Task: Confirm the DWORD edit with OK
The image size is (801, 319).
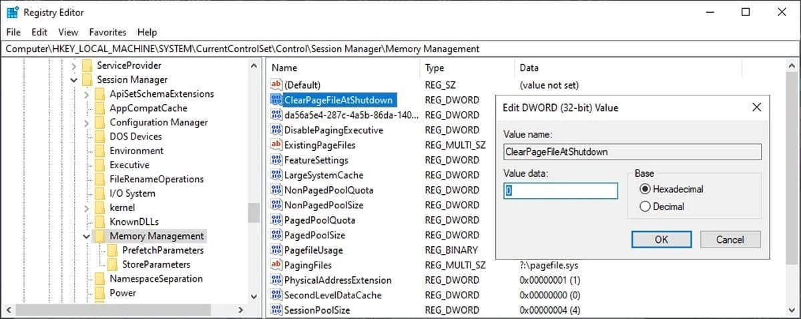Action: click(x=661, y=240)
